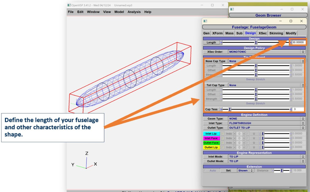This screenshot has height=192, width=310.
Task: Open the XSec Order dropdown
Action: 266,52
